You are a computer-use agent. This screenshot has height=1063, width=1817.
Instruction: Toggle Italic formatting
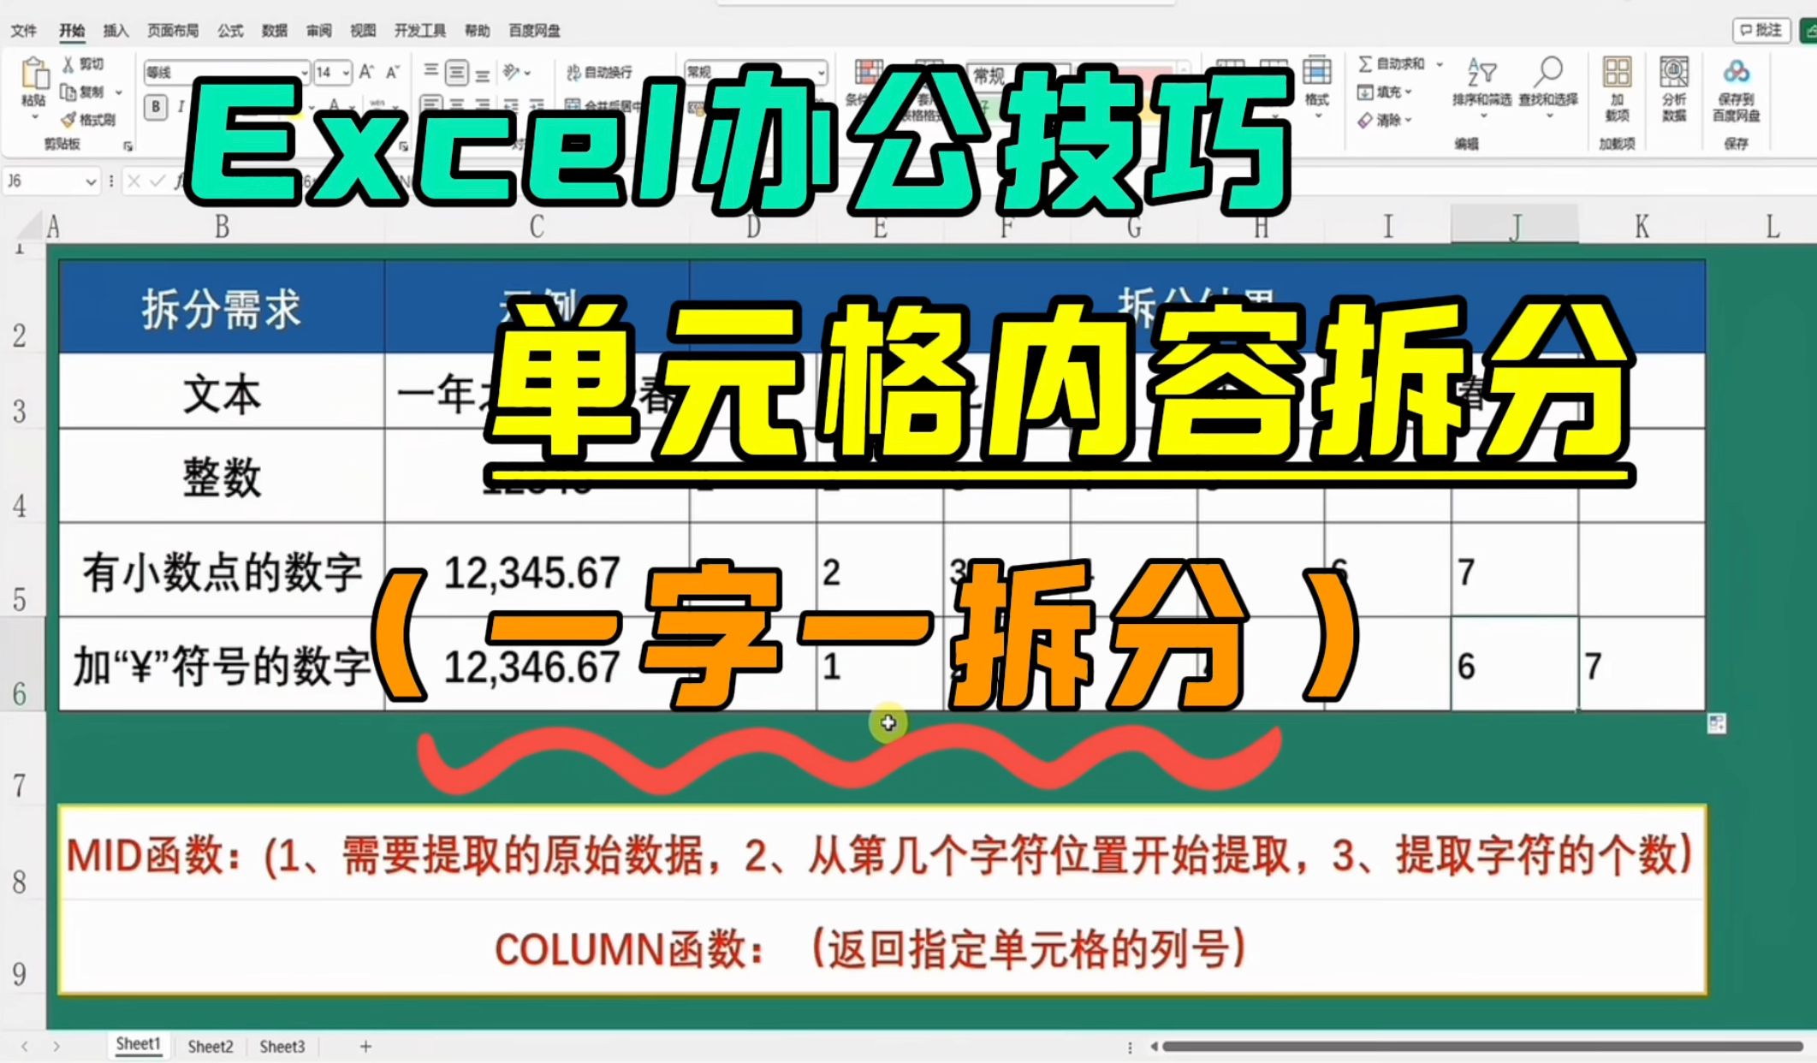[181, 107]
